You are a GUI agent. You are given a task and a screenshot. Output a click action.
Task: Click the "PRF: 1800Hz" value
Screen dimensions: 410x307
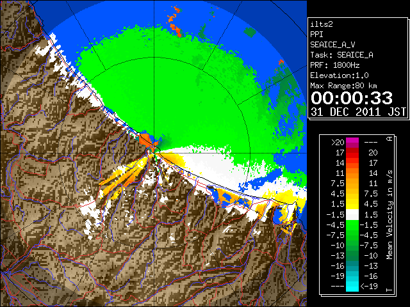[335, 65]
